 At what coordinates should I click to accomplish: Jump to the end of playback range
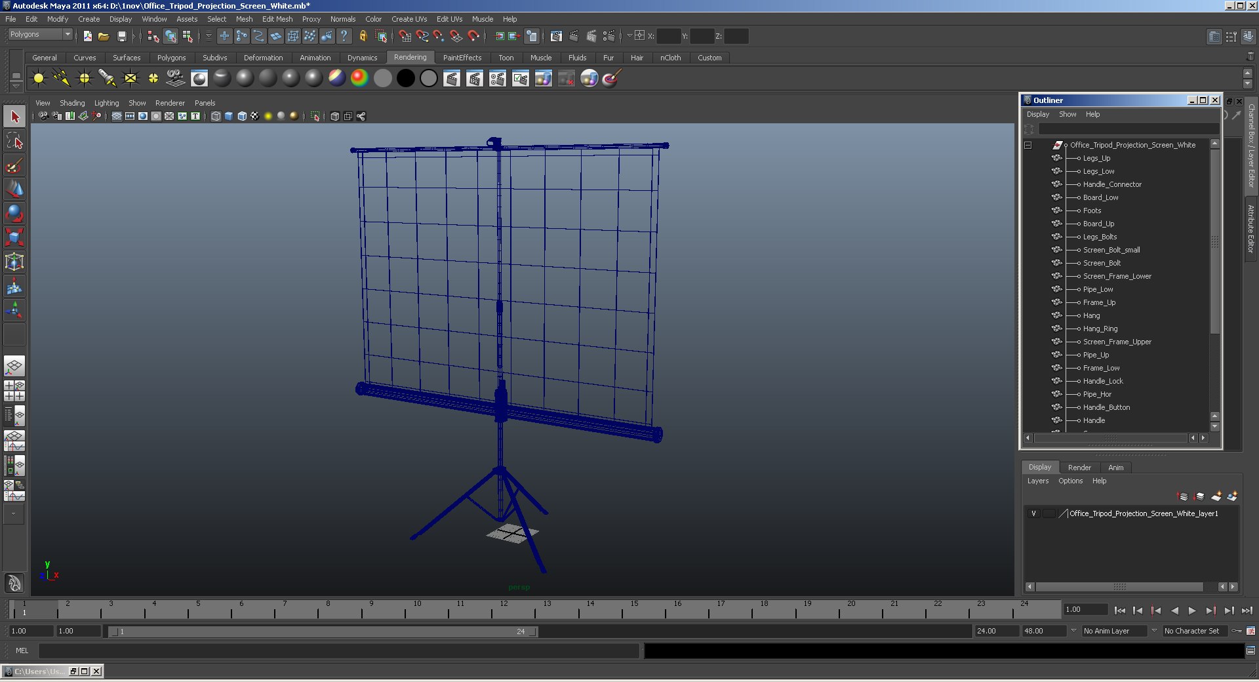click(x=1247, y=611)
